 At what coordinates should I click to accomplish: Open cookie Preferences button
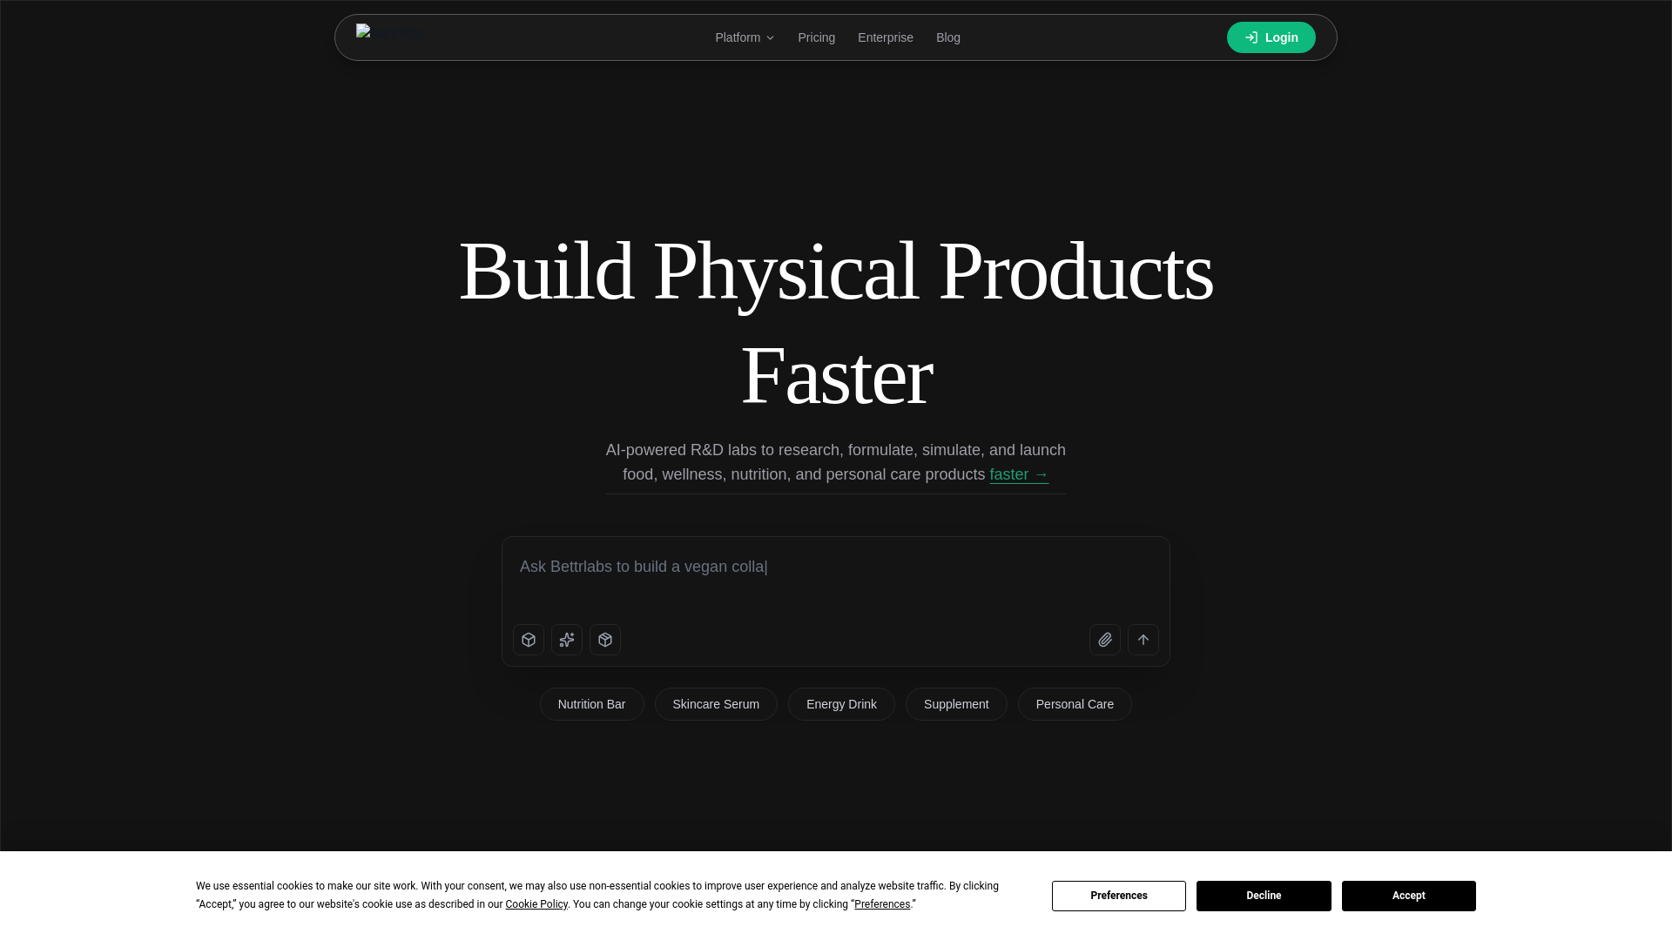[1119, 896]
